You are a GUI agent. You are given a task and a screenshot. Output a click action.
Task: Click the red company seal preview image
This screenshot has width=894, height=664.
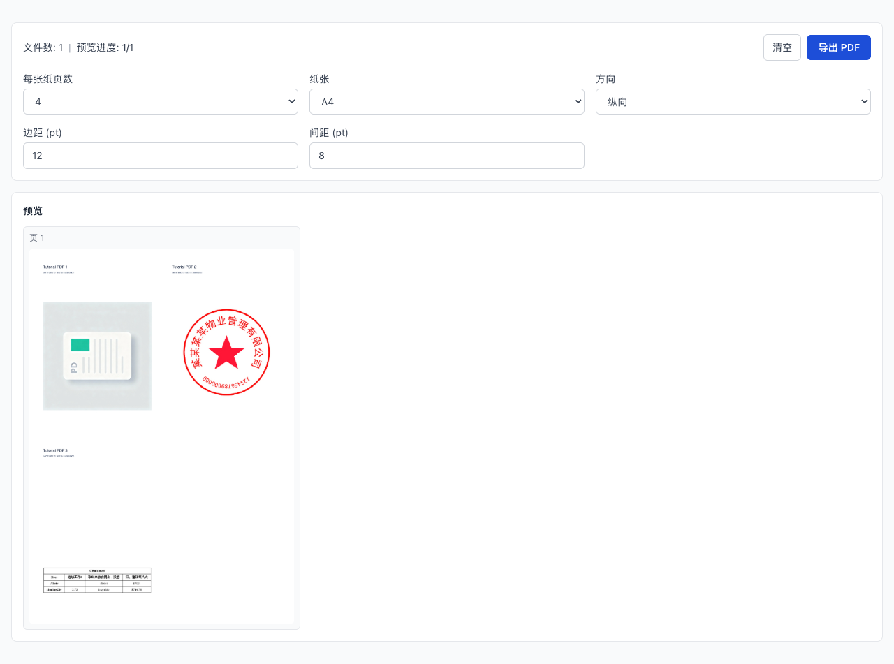click(226, 353)
